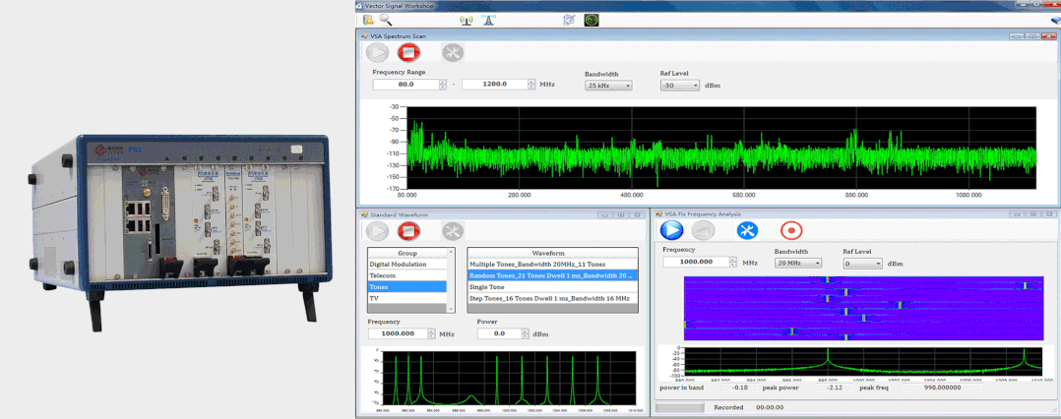Click stepper arrows beside Power field

526,333
